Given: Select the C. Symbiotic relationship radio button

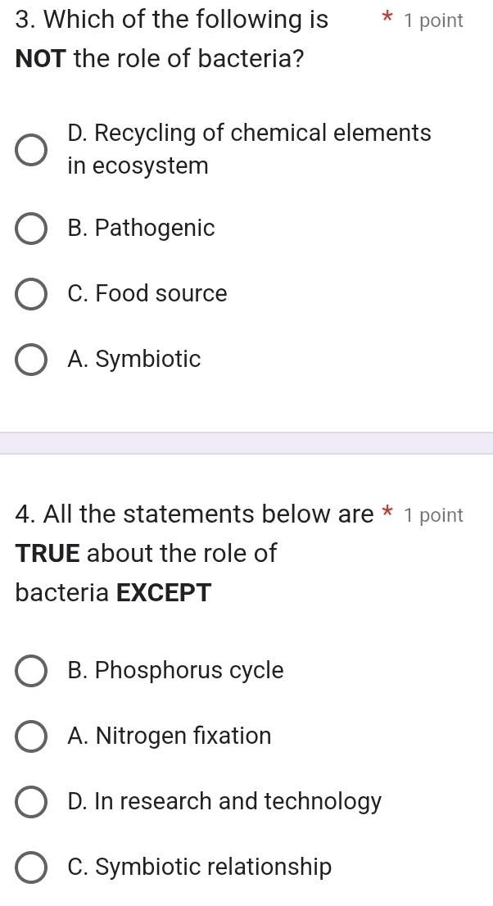Looking at the screenshot, I should 31,867.
